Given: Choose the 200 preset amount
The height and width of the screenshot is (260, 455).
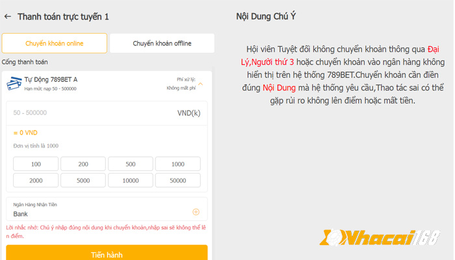Looking at the screenshot, I should click(83, 164).
